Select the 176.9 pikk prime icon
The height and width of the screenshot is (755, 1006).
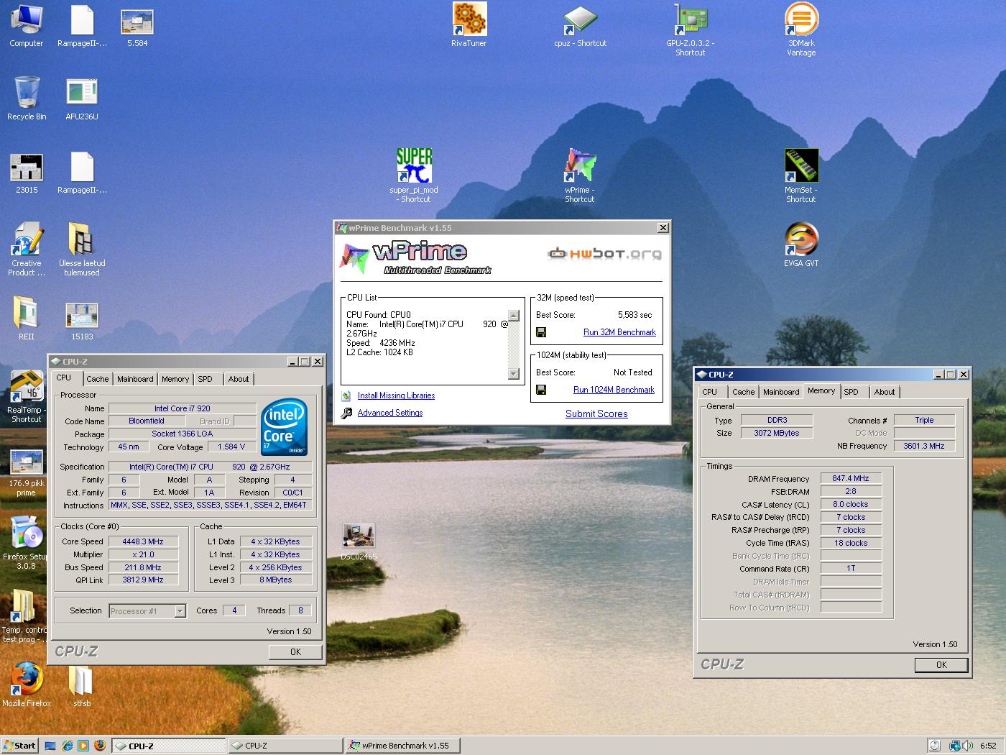coord(27,472)
